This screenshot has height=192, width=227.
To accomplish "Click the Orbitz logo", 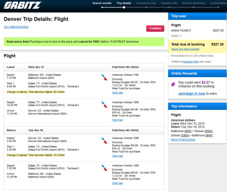I will 23,5.
